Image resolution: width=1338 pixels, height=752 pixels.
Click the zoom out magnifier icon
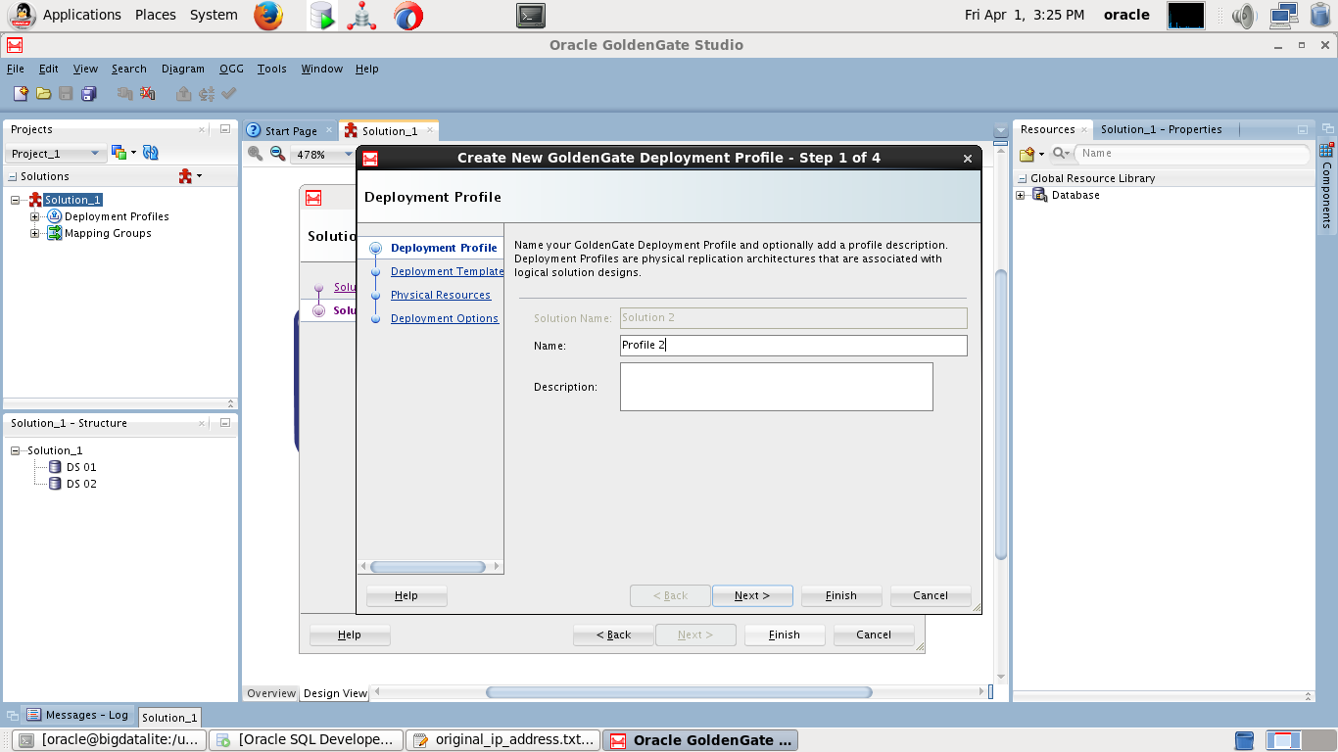(277, 154)
